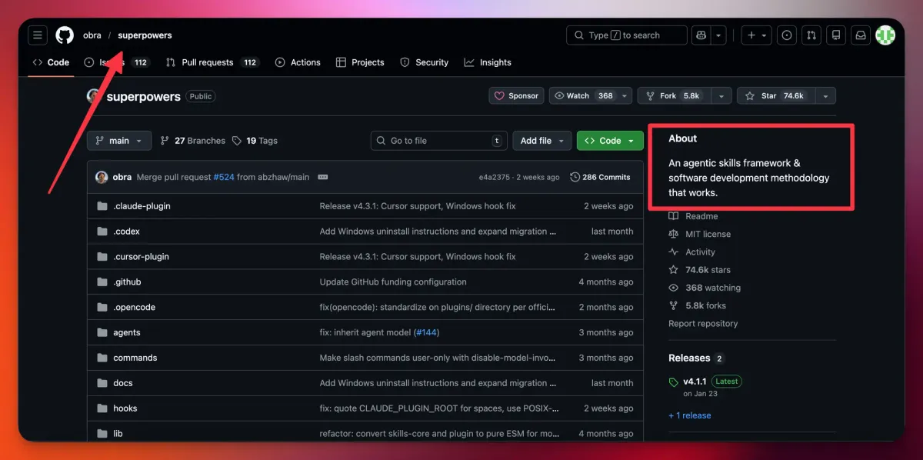The width and height of the screenshot is (923, 460).
Task: Click your profile avatar in the header
Action: 885,35
